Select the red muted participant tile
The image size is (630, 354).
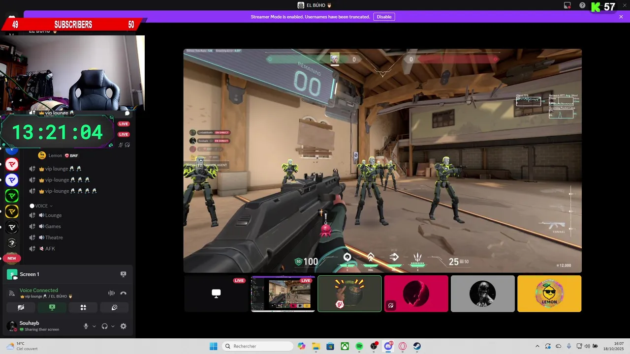[x=416, y=294]
